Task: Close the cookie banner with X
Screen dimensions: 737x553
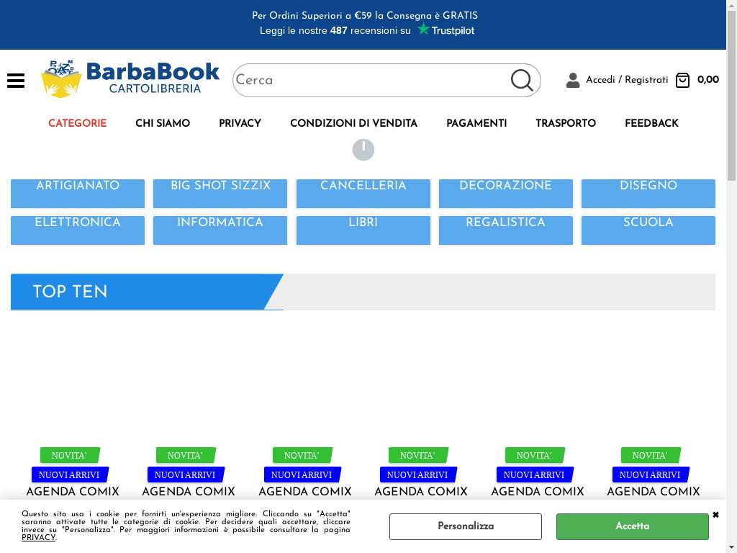Action: pyautogui.click(x=715, y=515)
